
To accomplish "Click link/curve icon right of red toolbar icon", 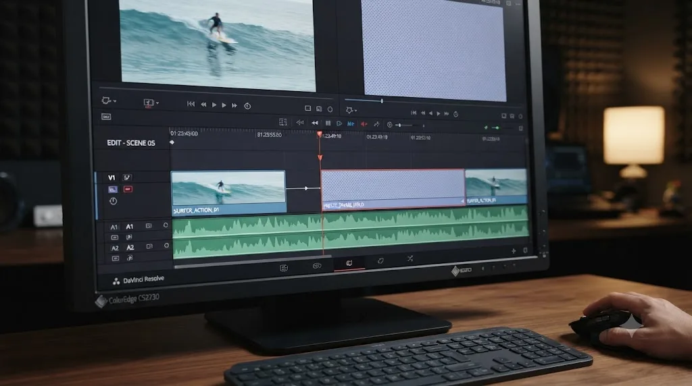I will click(376, 125).
